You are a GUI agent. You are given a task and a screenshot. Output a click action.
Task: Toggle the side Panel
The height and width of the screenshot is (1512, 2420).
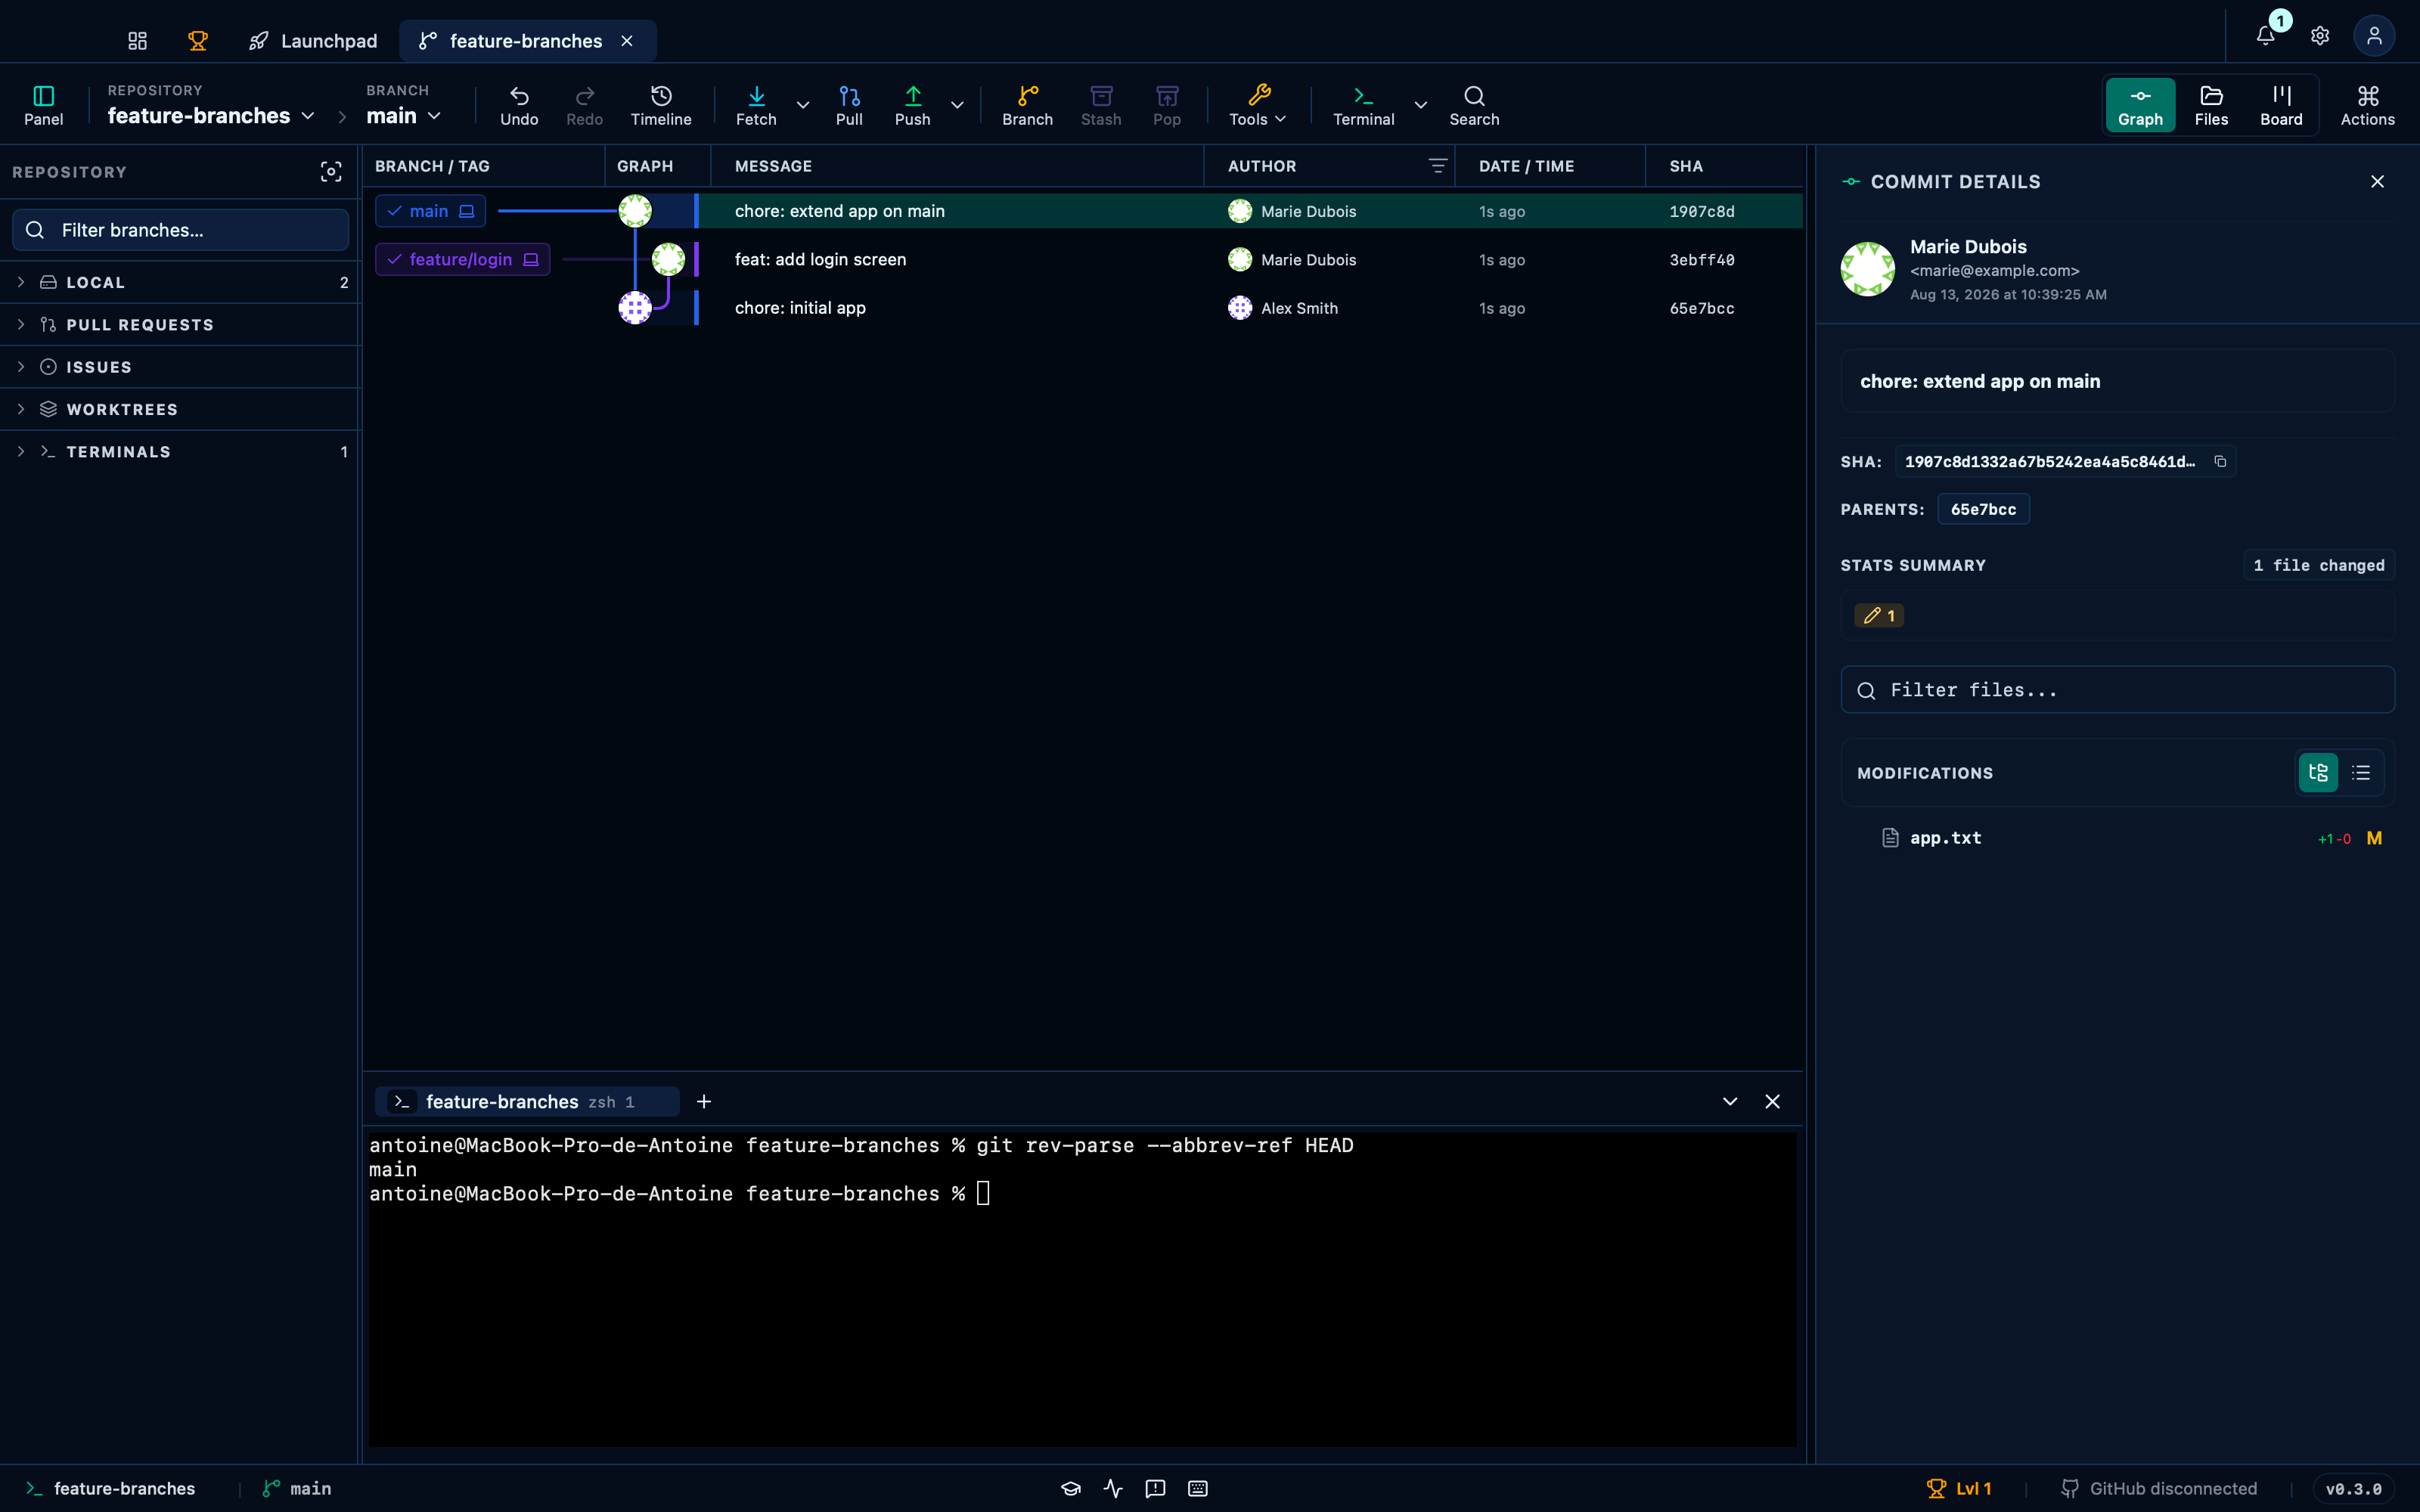pos(44,105)
